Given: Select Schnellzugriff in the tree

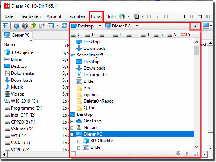Looking at the screenshot, I should click(90, 55).
